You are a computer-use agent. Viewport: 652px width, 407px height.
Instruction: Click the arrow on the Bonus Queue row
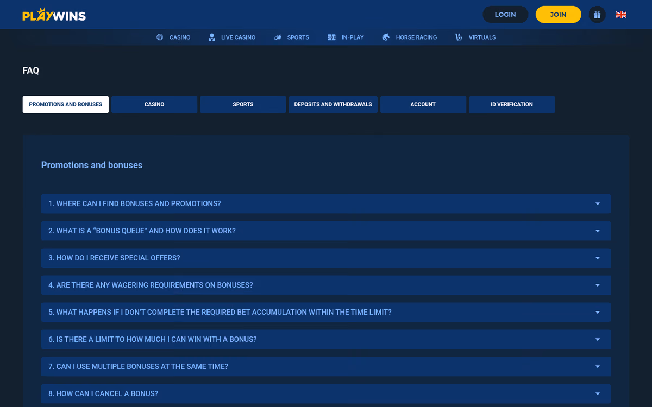click(598, 231)
